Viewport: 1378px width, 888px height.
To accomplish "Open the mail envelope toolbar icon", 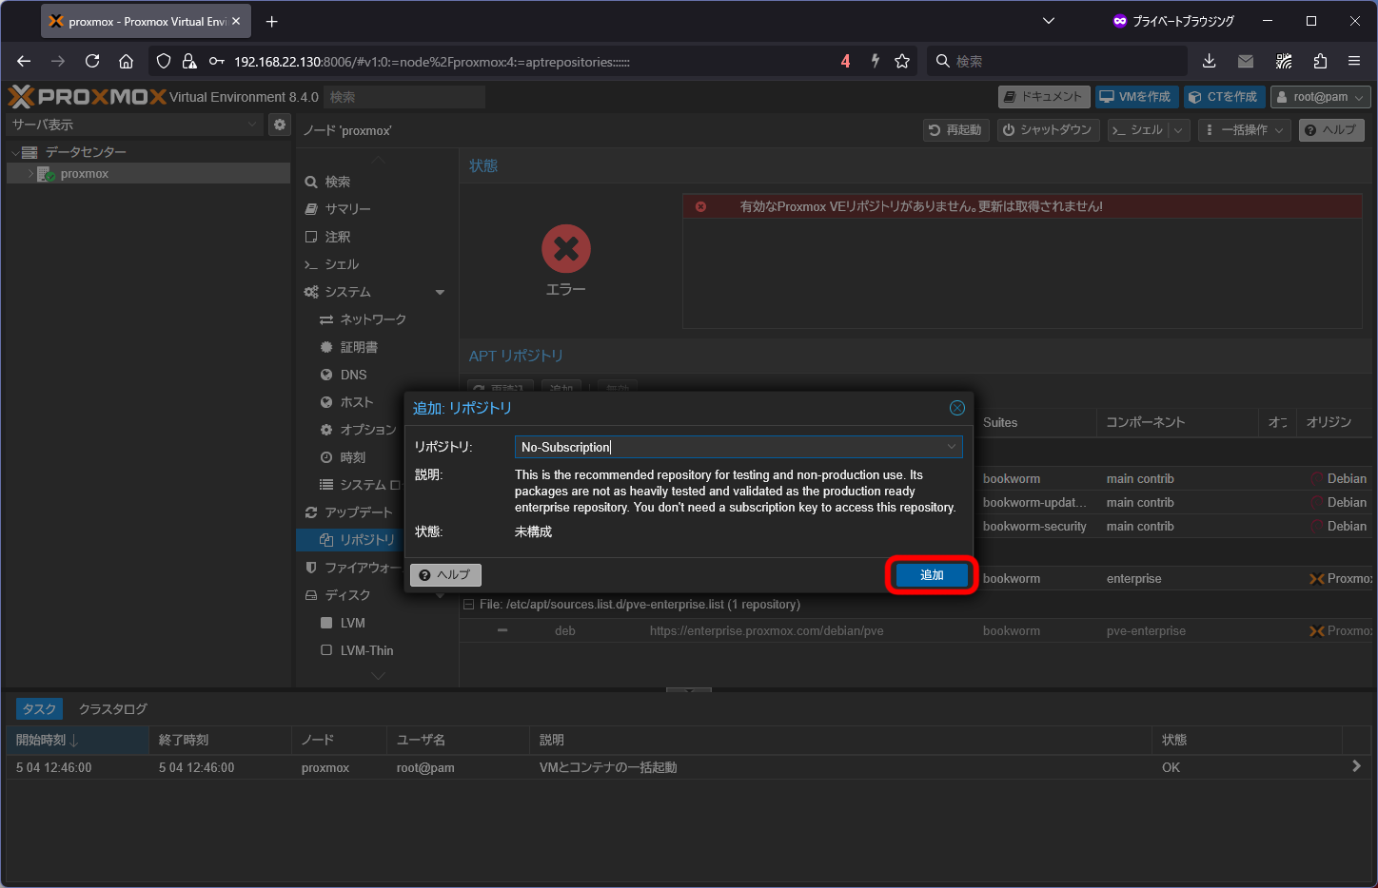I will pyautogui.click(x=1245, y=61).
